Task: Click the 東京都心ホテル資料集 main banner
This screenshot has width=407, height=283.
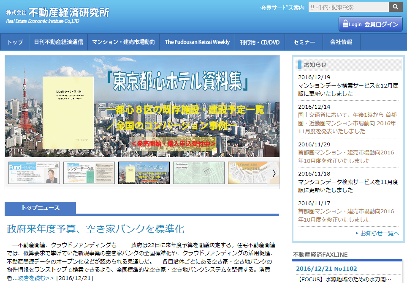Action: 142,106
